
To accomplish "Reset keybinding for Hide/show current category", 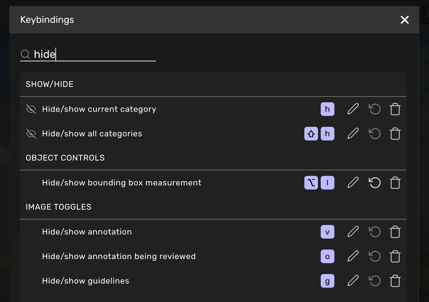I will [x=375, y=109].
